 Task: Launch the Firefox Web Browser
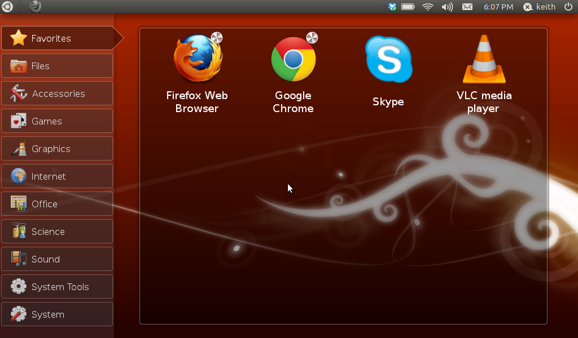[196, 57]
